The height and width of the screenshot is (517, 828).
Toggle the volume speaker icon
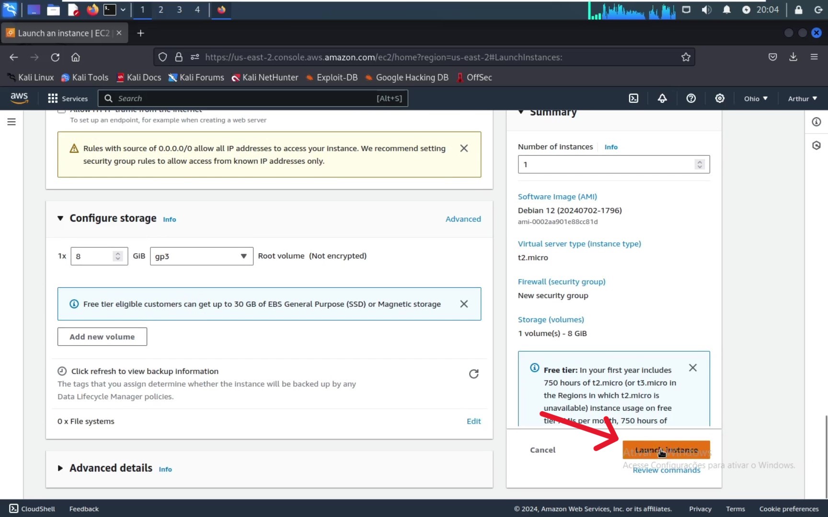click(x=706, y=10)
